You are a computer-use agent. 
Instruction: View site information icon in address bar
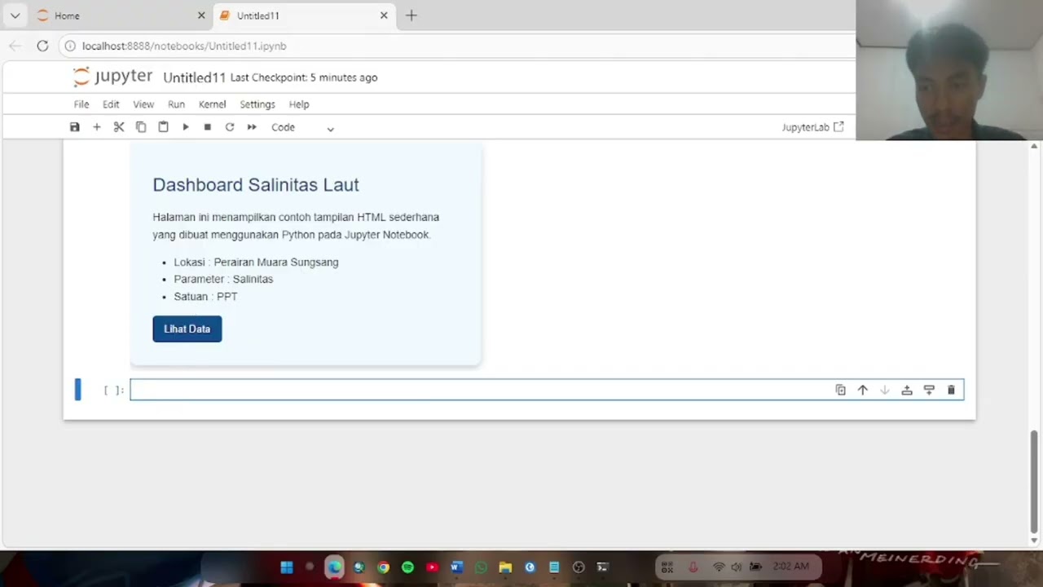coord(70,46)
